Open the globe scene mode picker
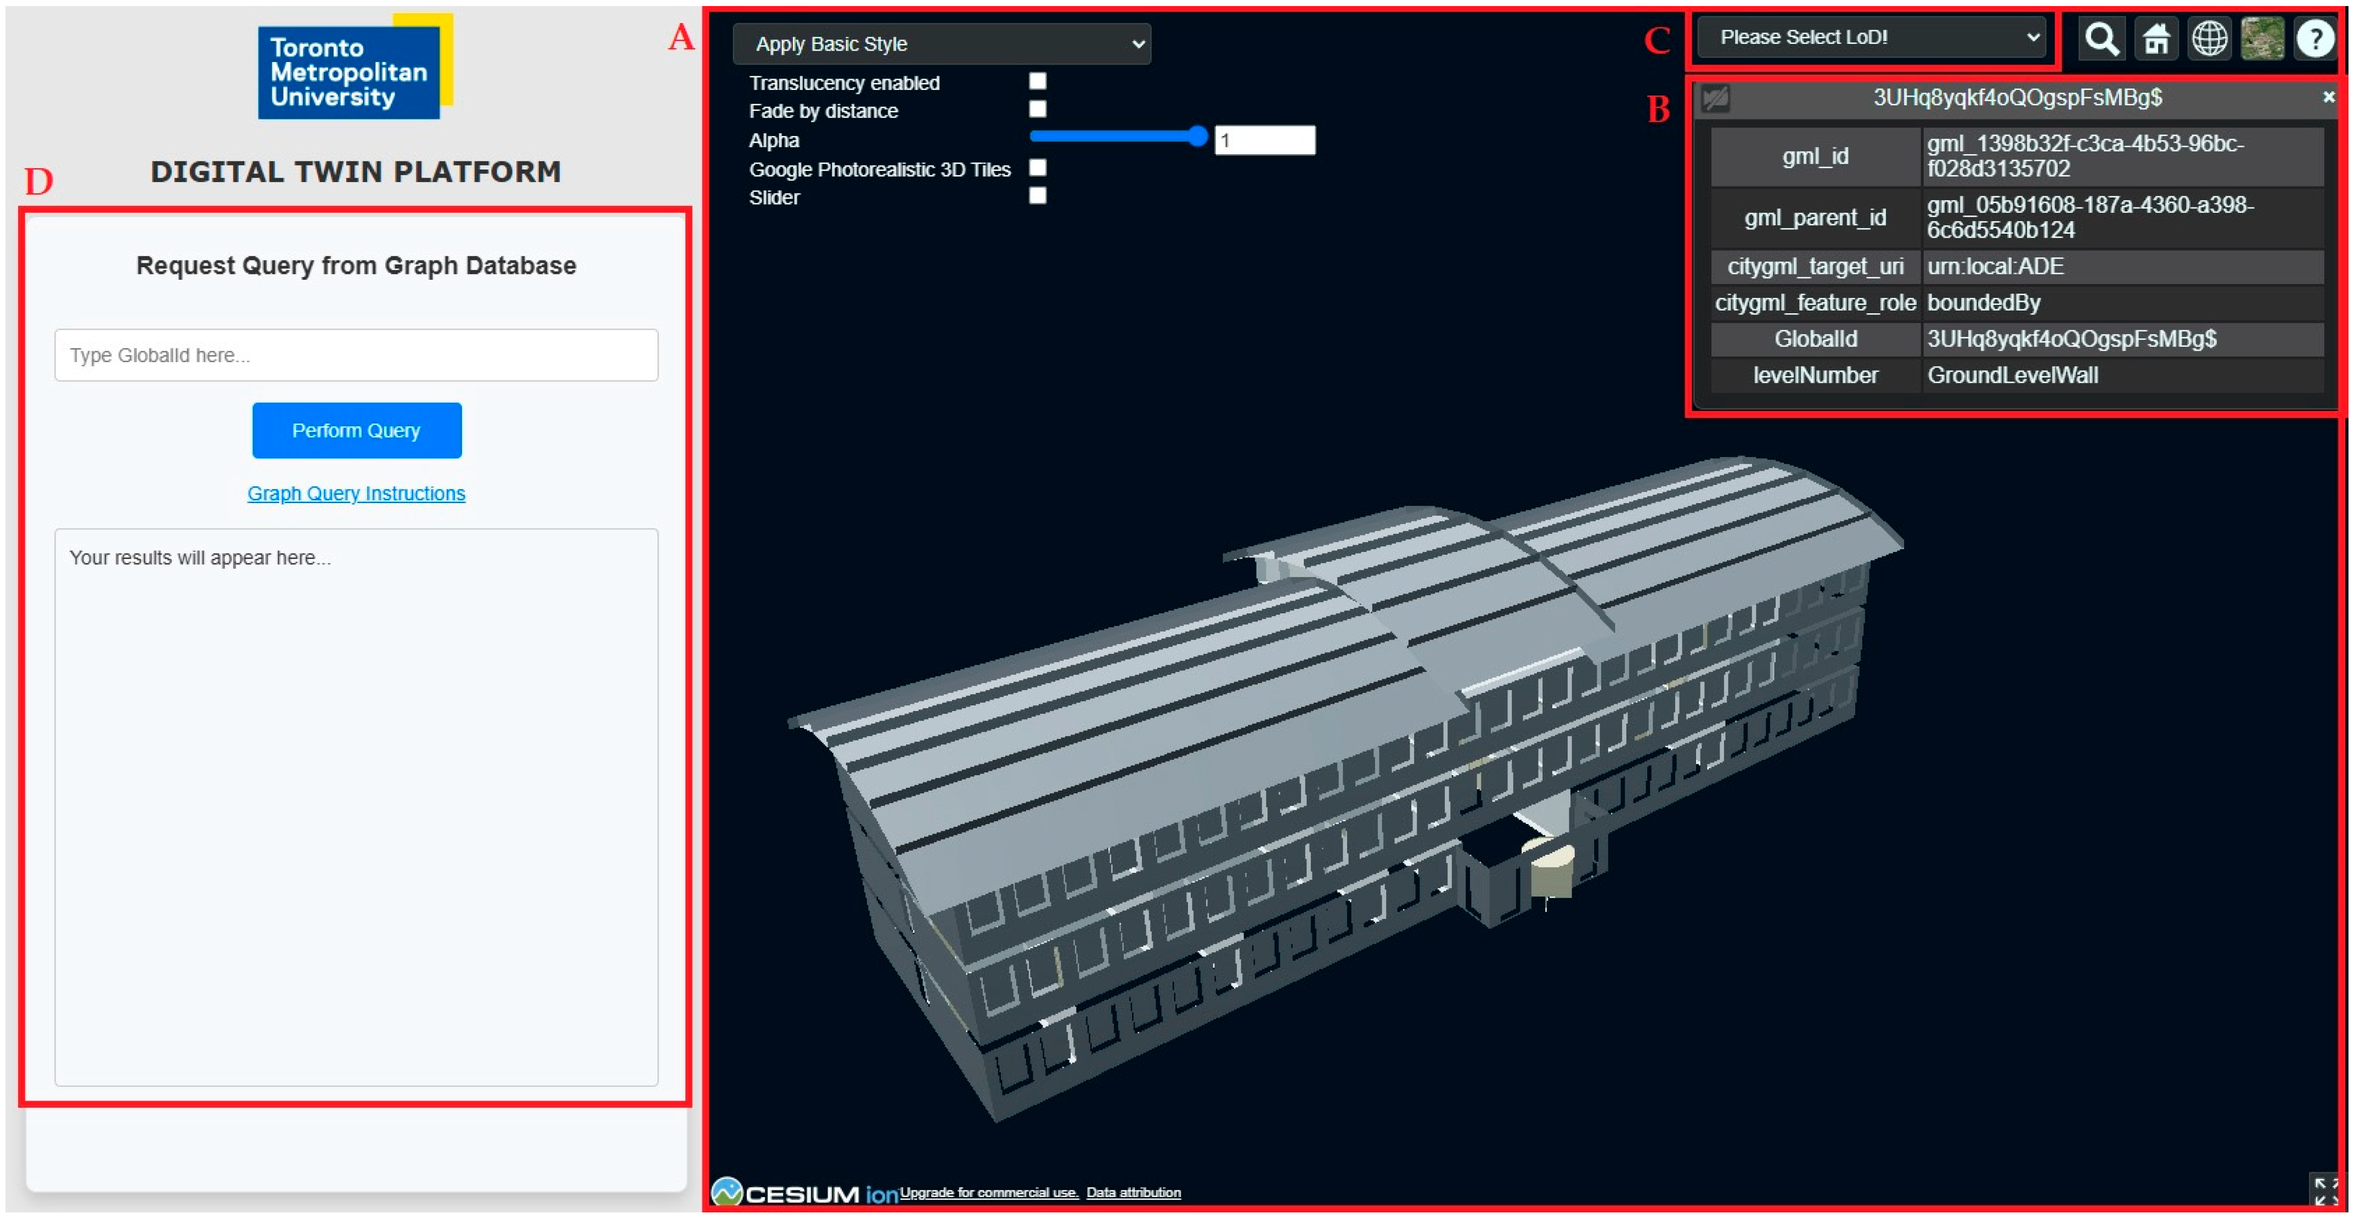Screen dimensions: 2354x1219 [x=2210, y=39]
